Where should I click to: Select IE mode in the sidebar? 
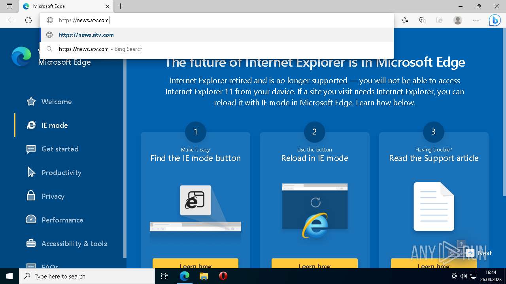coord(55,125)
